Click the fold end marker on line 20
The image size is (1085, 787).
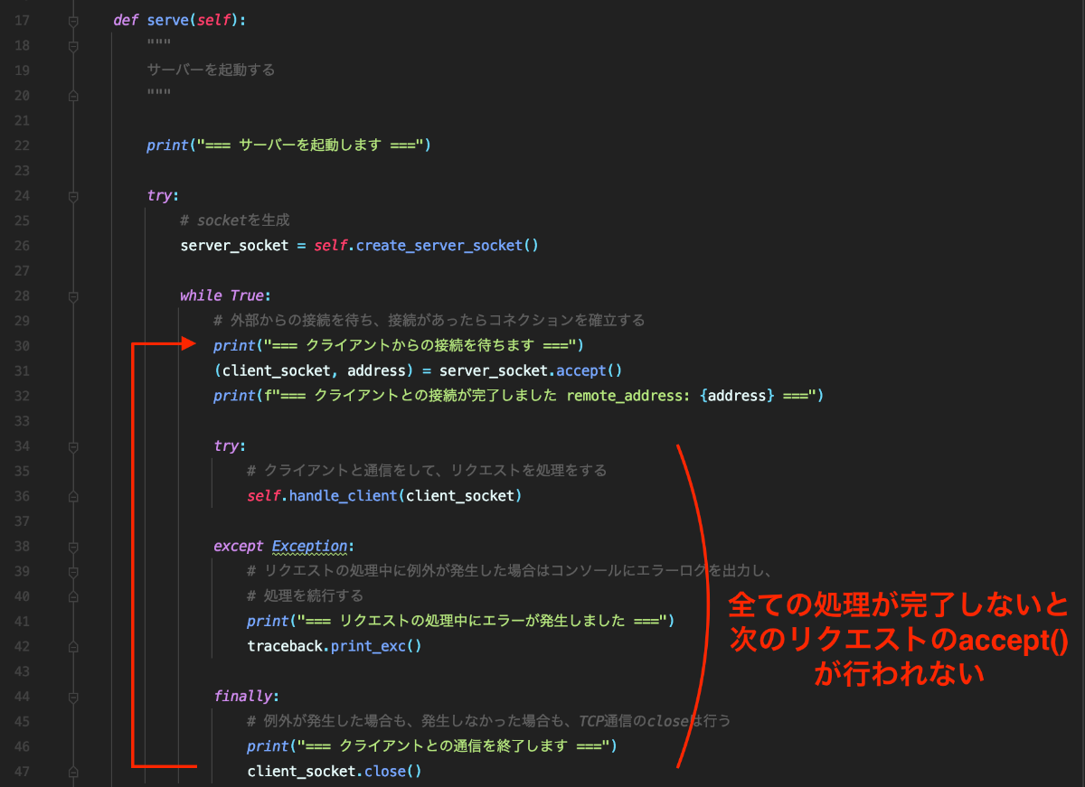tap(74, 95)
